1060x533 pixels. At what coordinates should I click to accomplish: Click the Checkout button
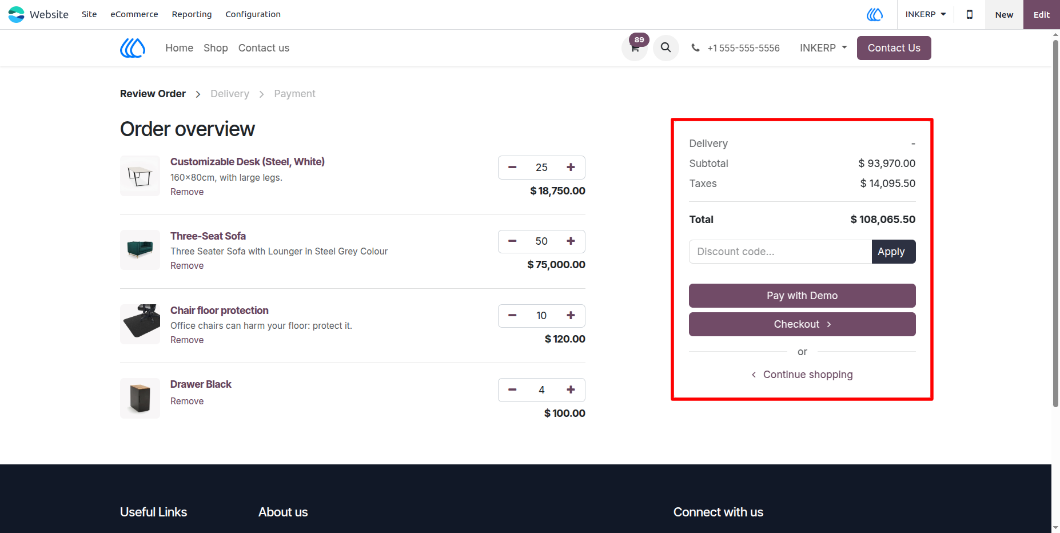pos(802,324)
